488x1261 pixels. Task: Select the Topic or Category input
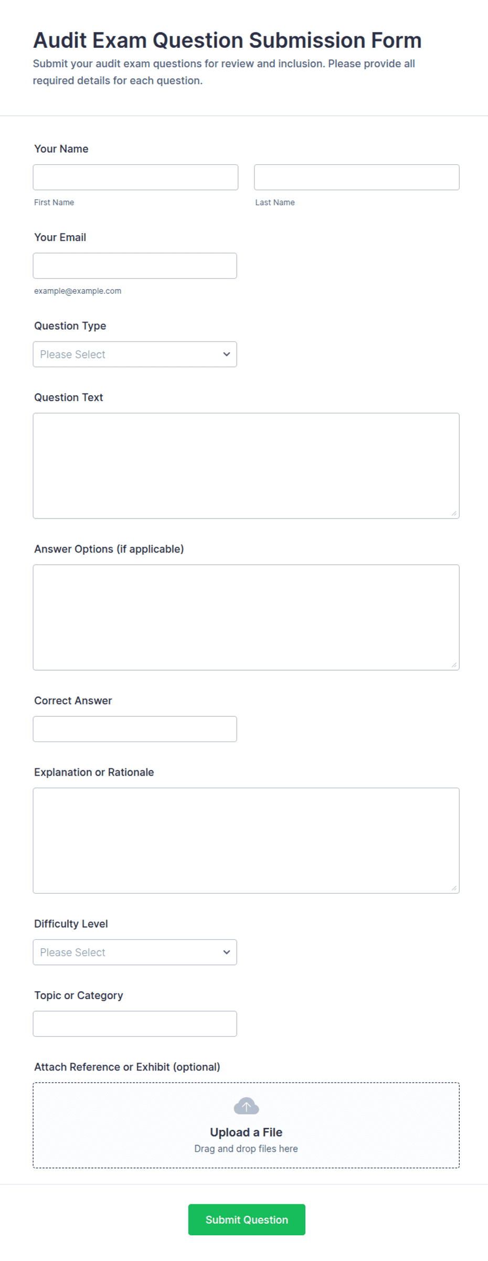point(135,1024)
